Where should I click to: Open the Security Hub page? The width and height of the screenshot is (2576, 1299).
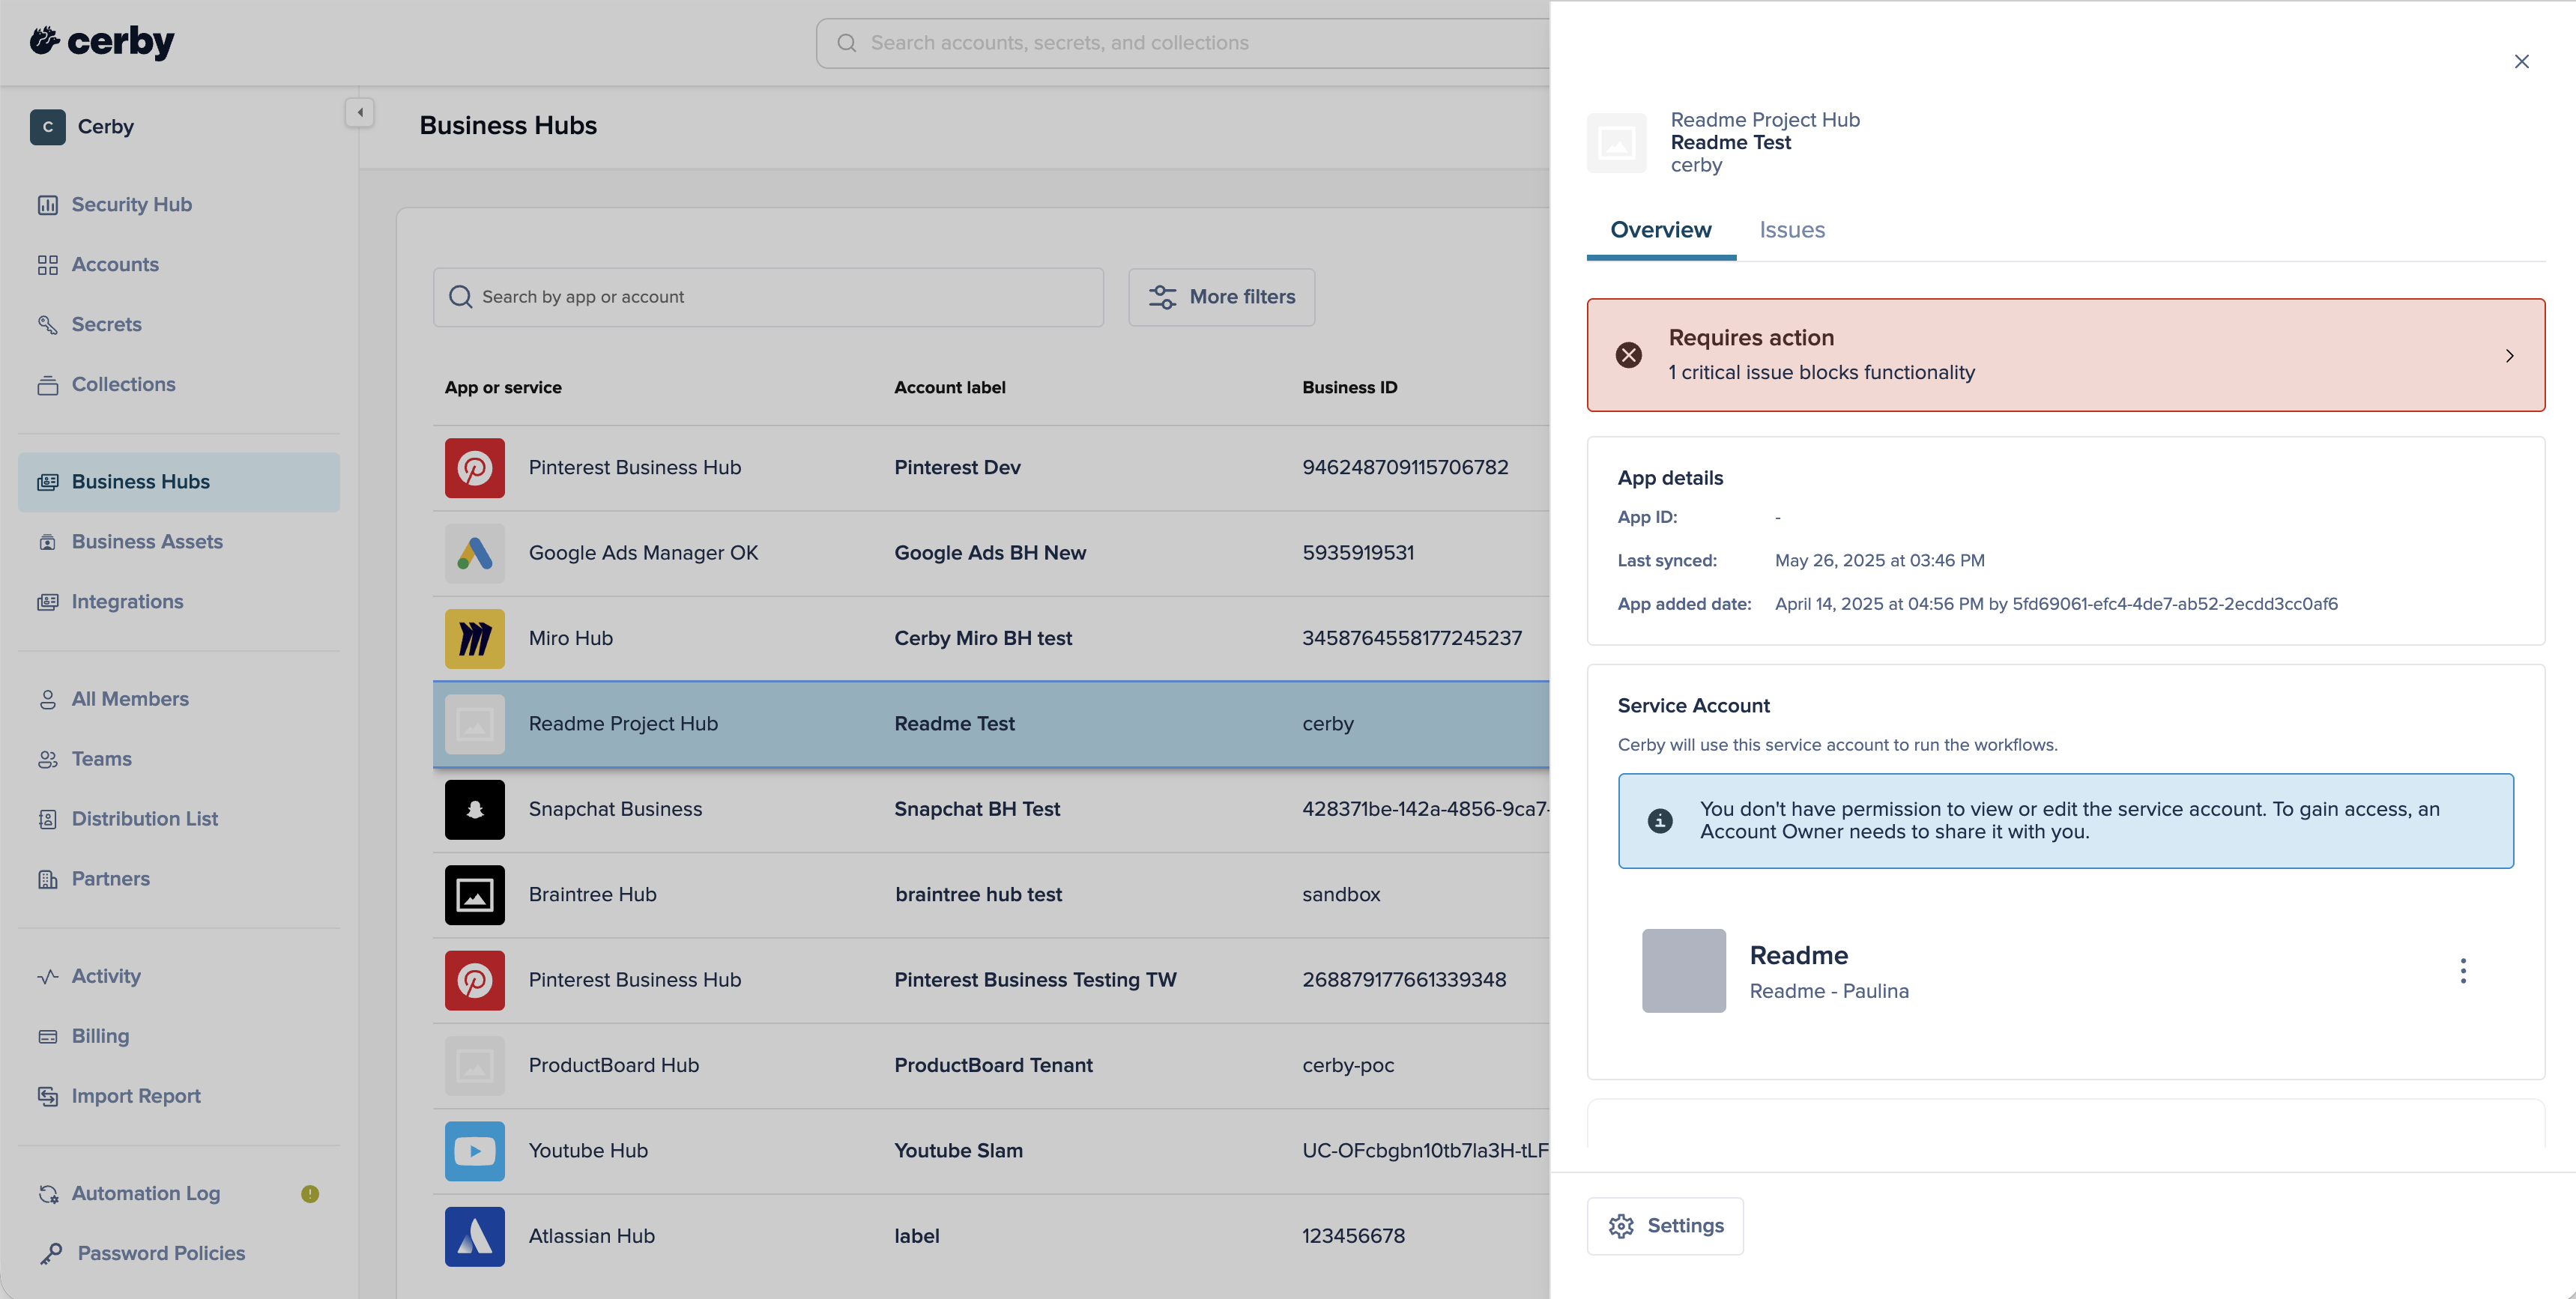coord(131,204)
